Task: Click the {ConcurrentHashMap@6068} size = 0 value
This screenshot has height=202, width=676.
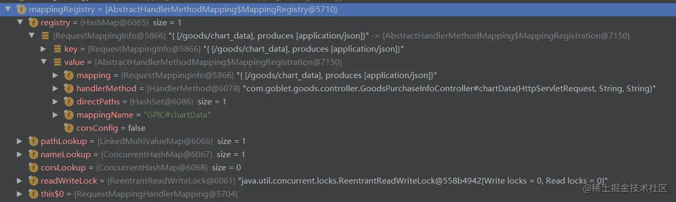Action: click(168, 167)
